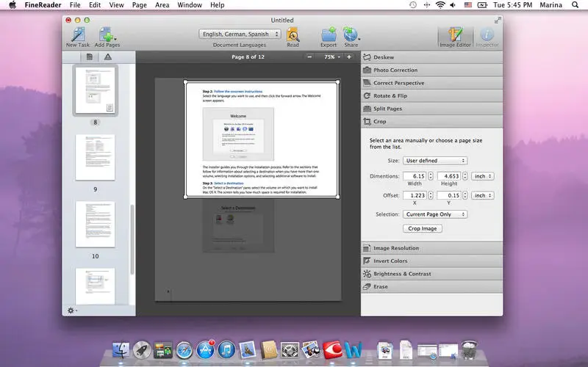The image size is (588, 367).
Task: Click the Share globe icon
Action: (350, 34)
